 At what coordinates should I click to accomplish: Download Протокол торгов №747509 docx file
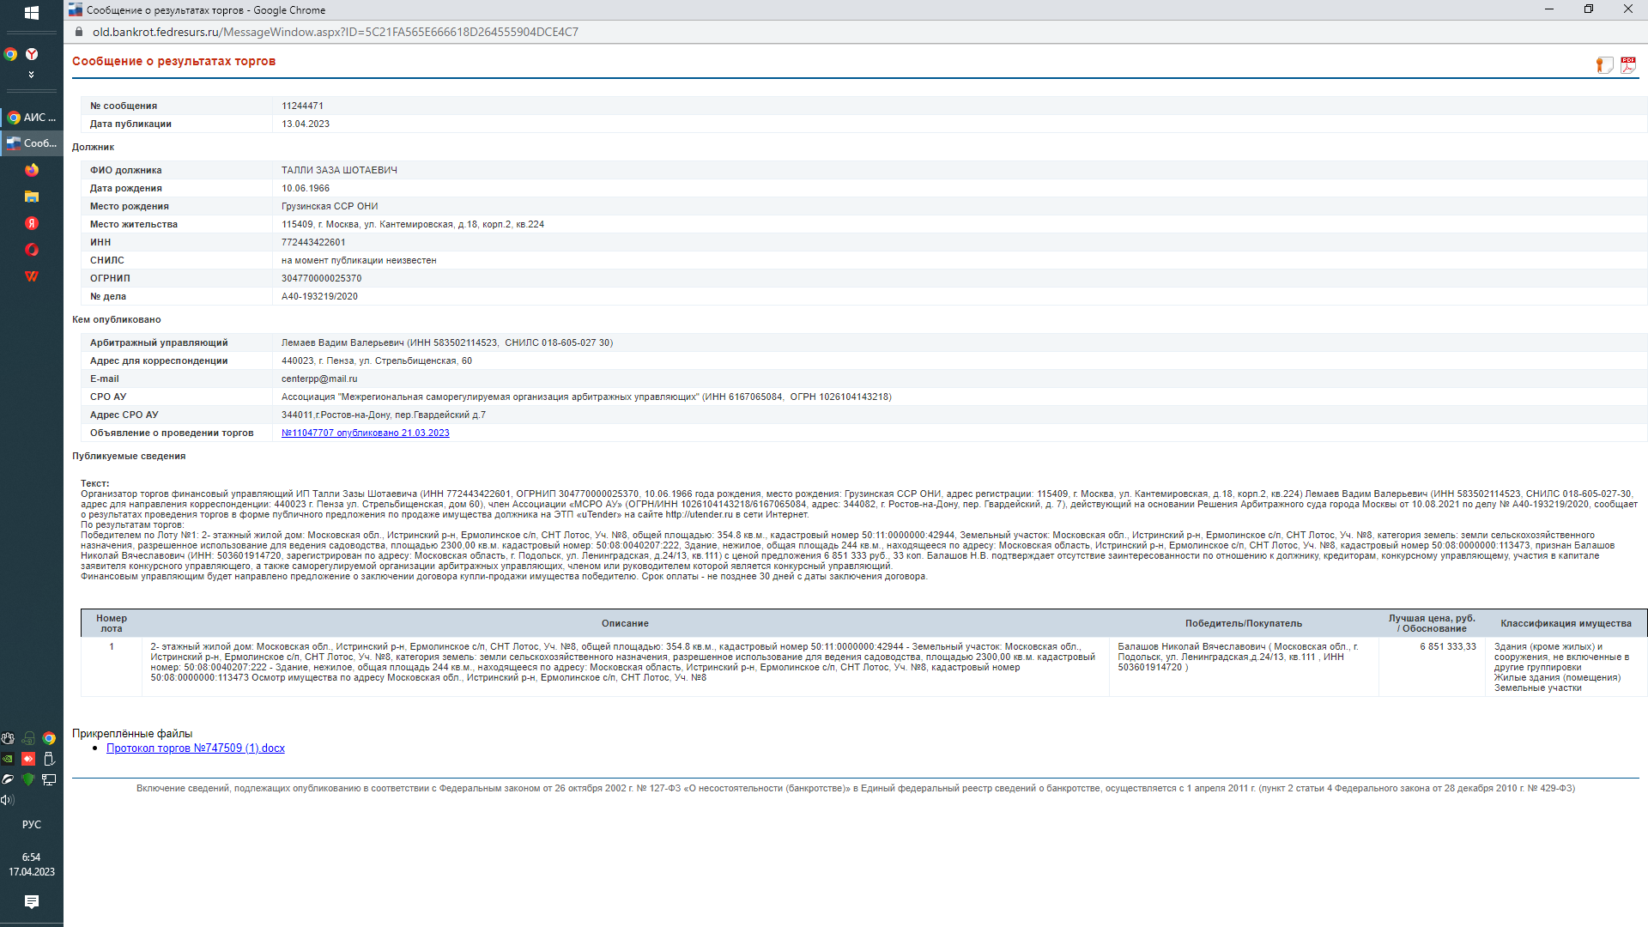click(x=195, y=748)
